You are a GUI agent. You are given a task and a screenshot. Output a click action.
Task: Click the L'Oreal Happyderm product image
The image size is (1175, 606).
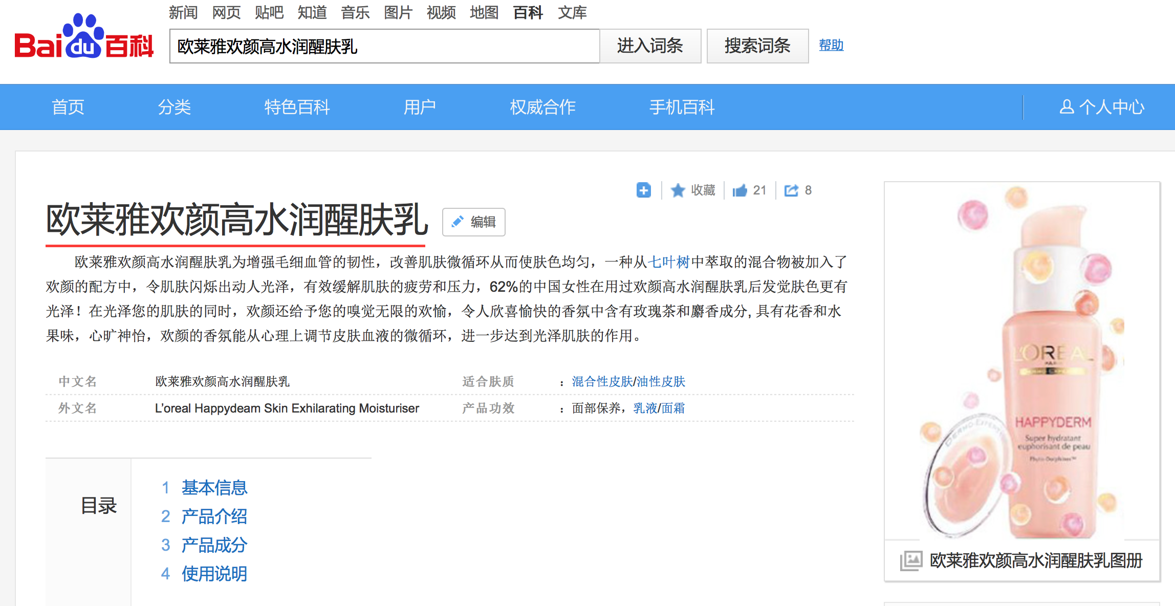pos(1022,361)
